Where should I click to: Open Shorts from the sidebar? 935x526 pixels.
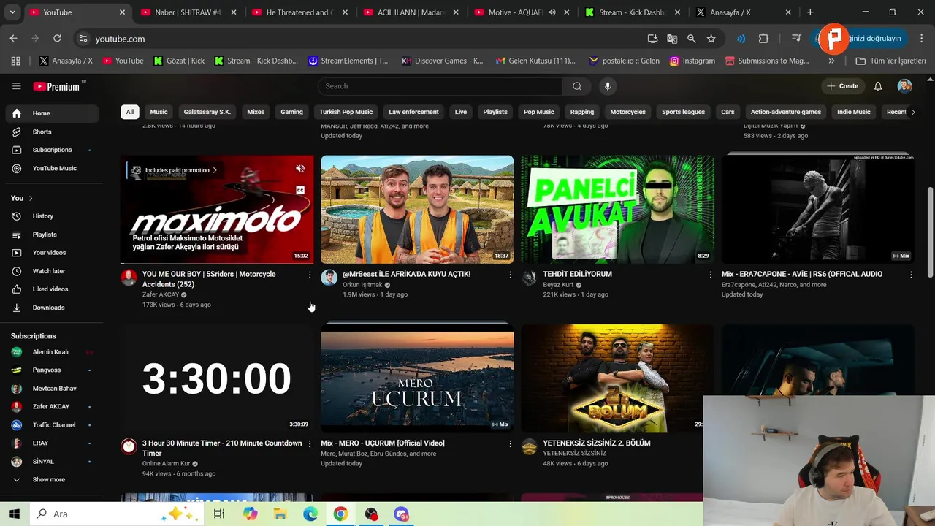click(50, 131)
